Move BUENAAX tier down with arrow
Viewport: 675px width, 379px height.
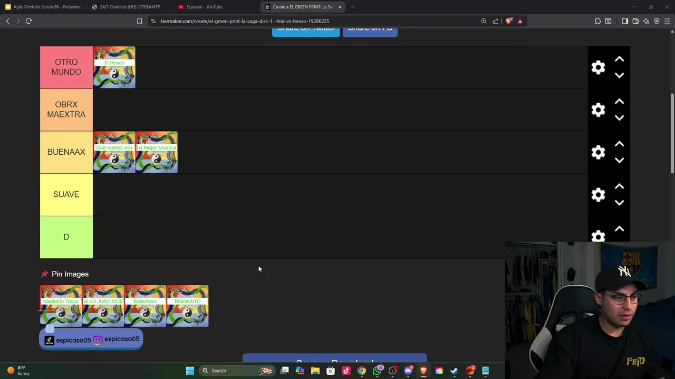point(619,160)
